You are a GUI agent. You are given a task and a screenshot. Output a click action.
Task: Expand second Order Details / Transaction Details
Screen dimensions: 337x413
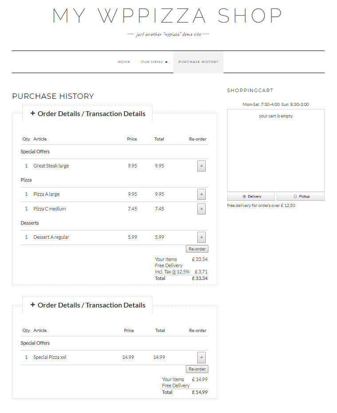click(x=88, y=305)
